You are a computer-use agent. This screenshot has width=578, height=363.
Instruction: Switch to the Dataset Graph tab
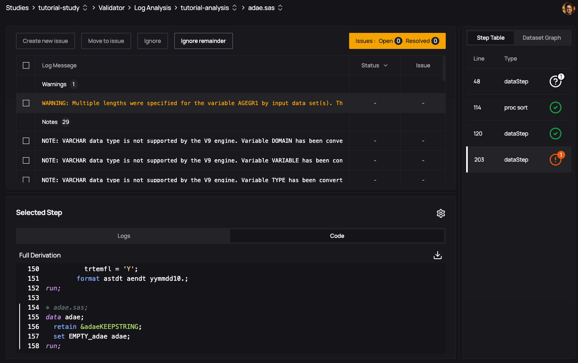[542, 37]
